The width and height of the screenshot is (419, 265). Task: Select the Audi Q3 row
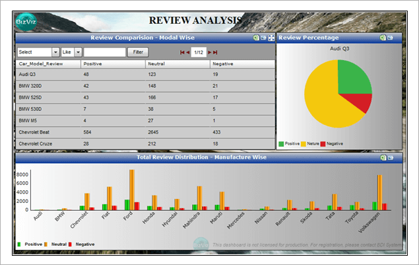tap(145, 75)
